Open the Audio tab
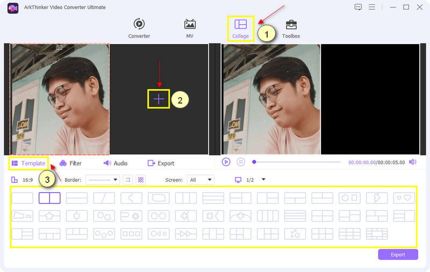 116,164
